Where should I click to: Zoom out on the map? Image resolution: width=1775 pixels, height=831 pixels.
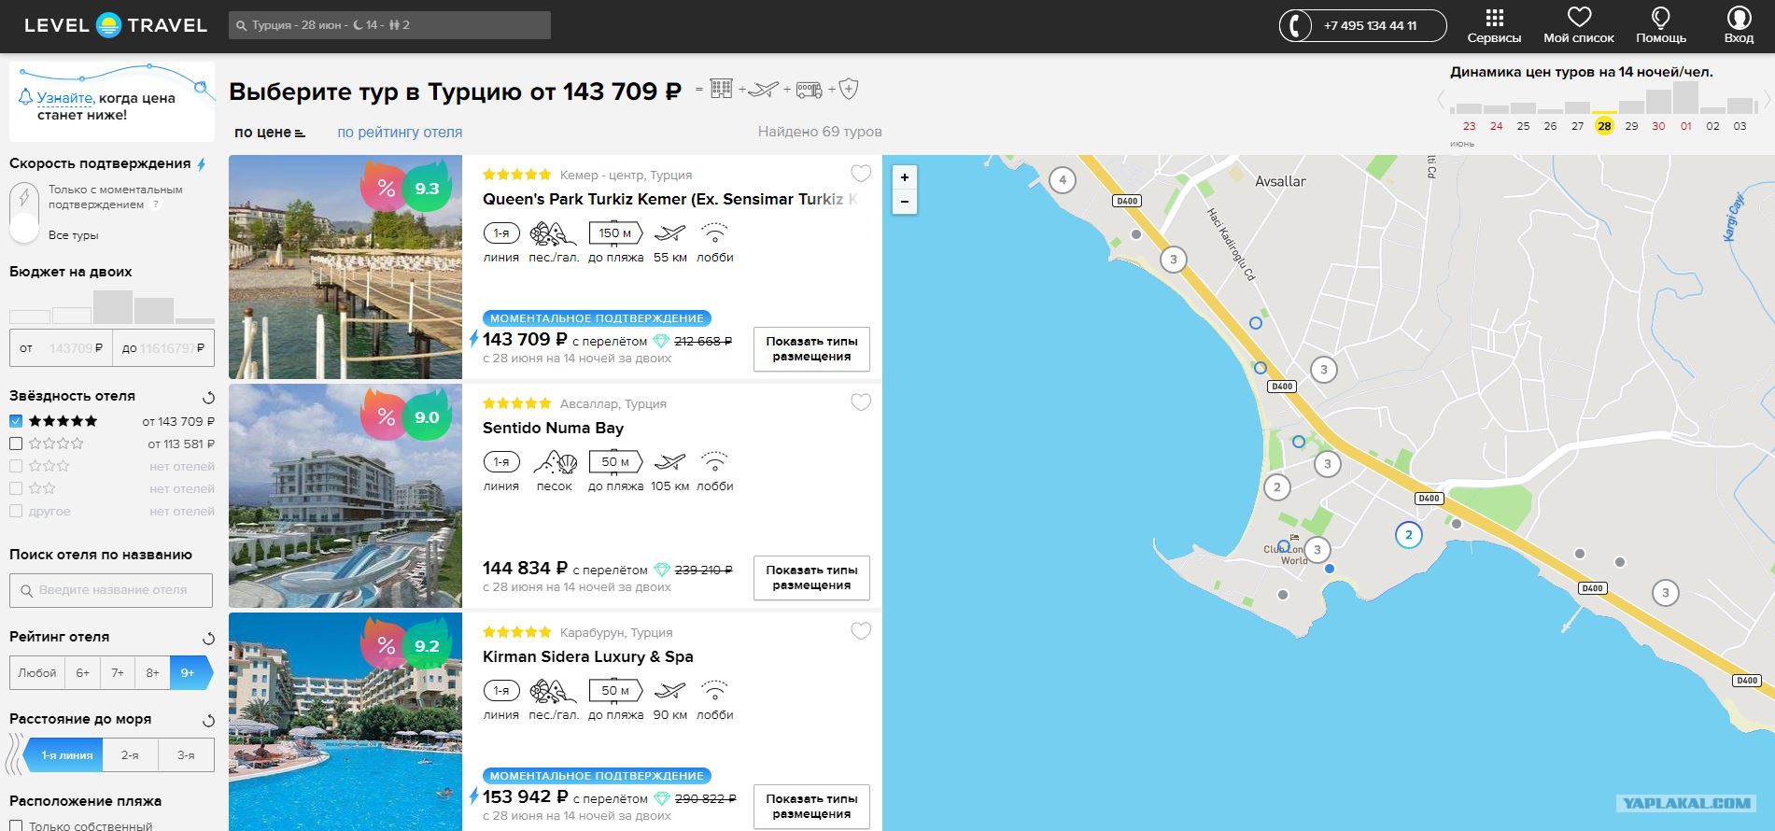point(904,202)
